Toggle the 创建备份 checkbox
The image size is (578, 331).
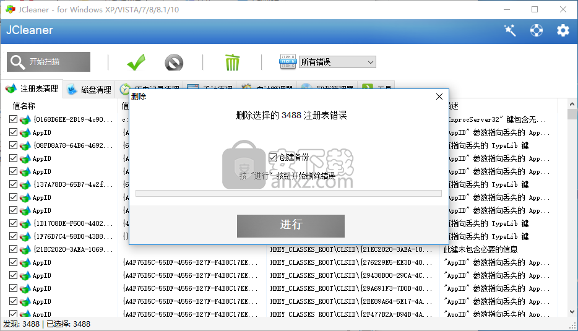[273, 157]
